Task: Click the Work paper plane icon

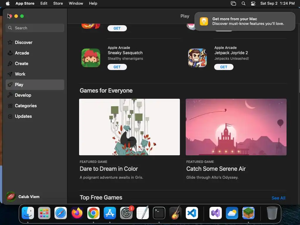Action: click(x=10, y=74)
